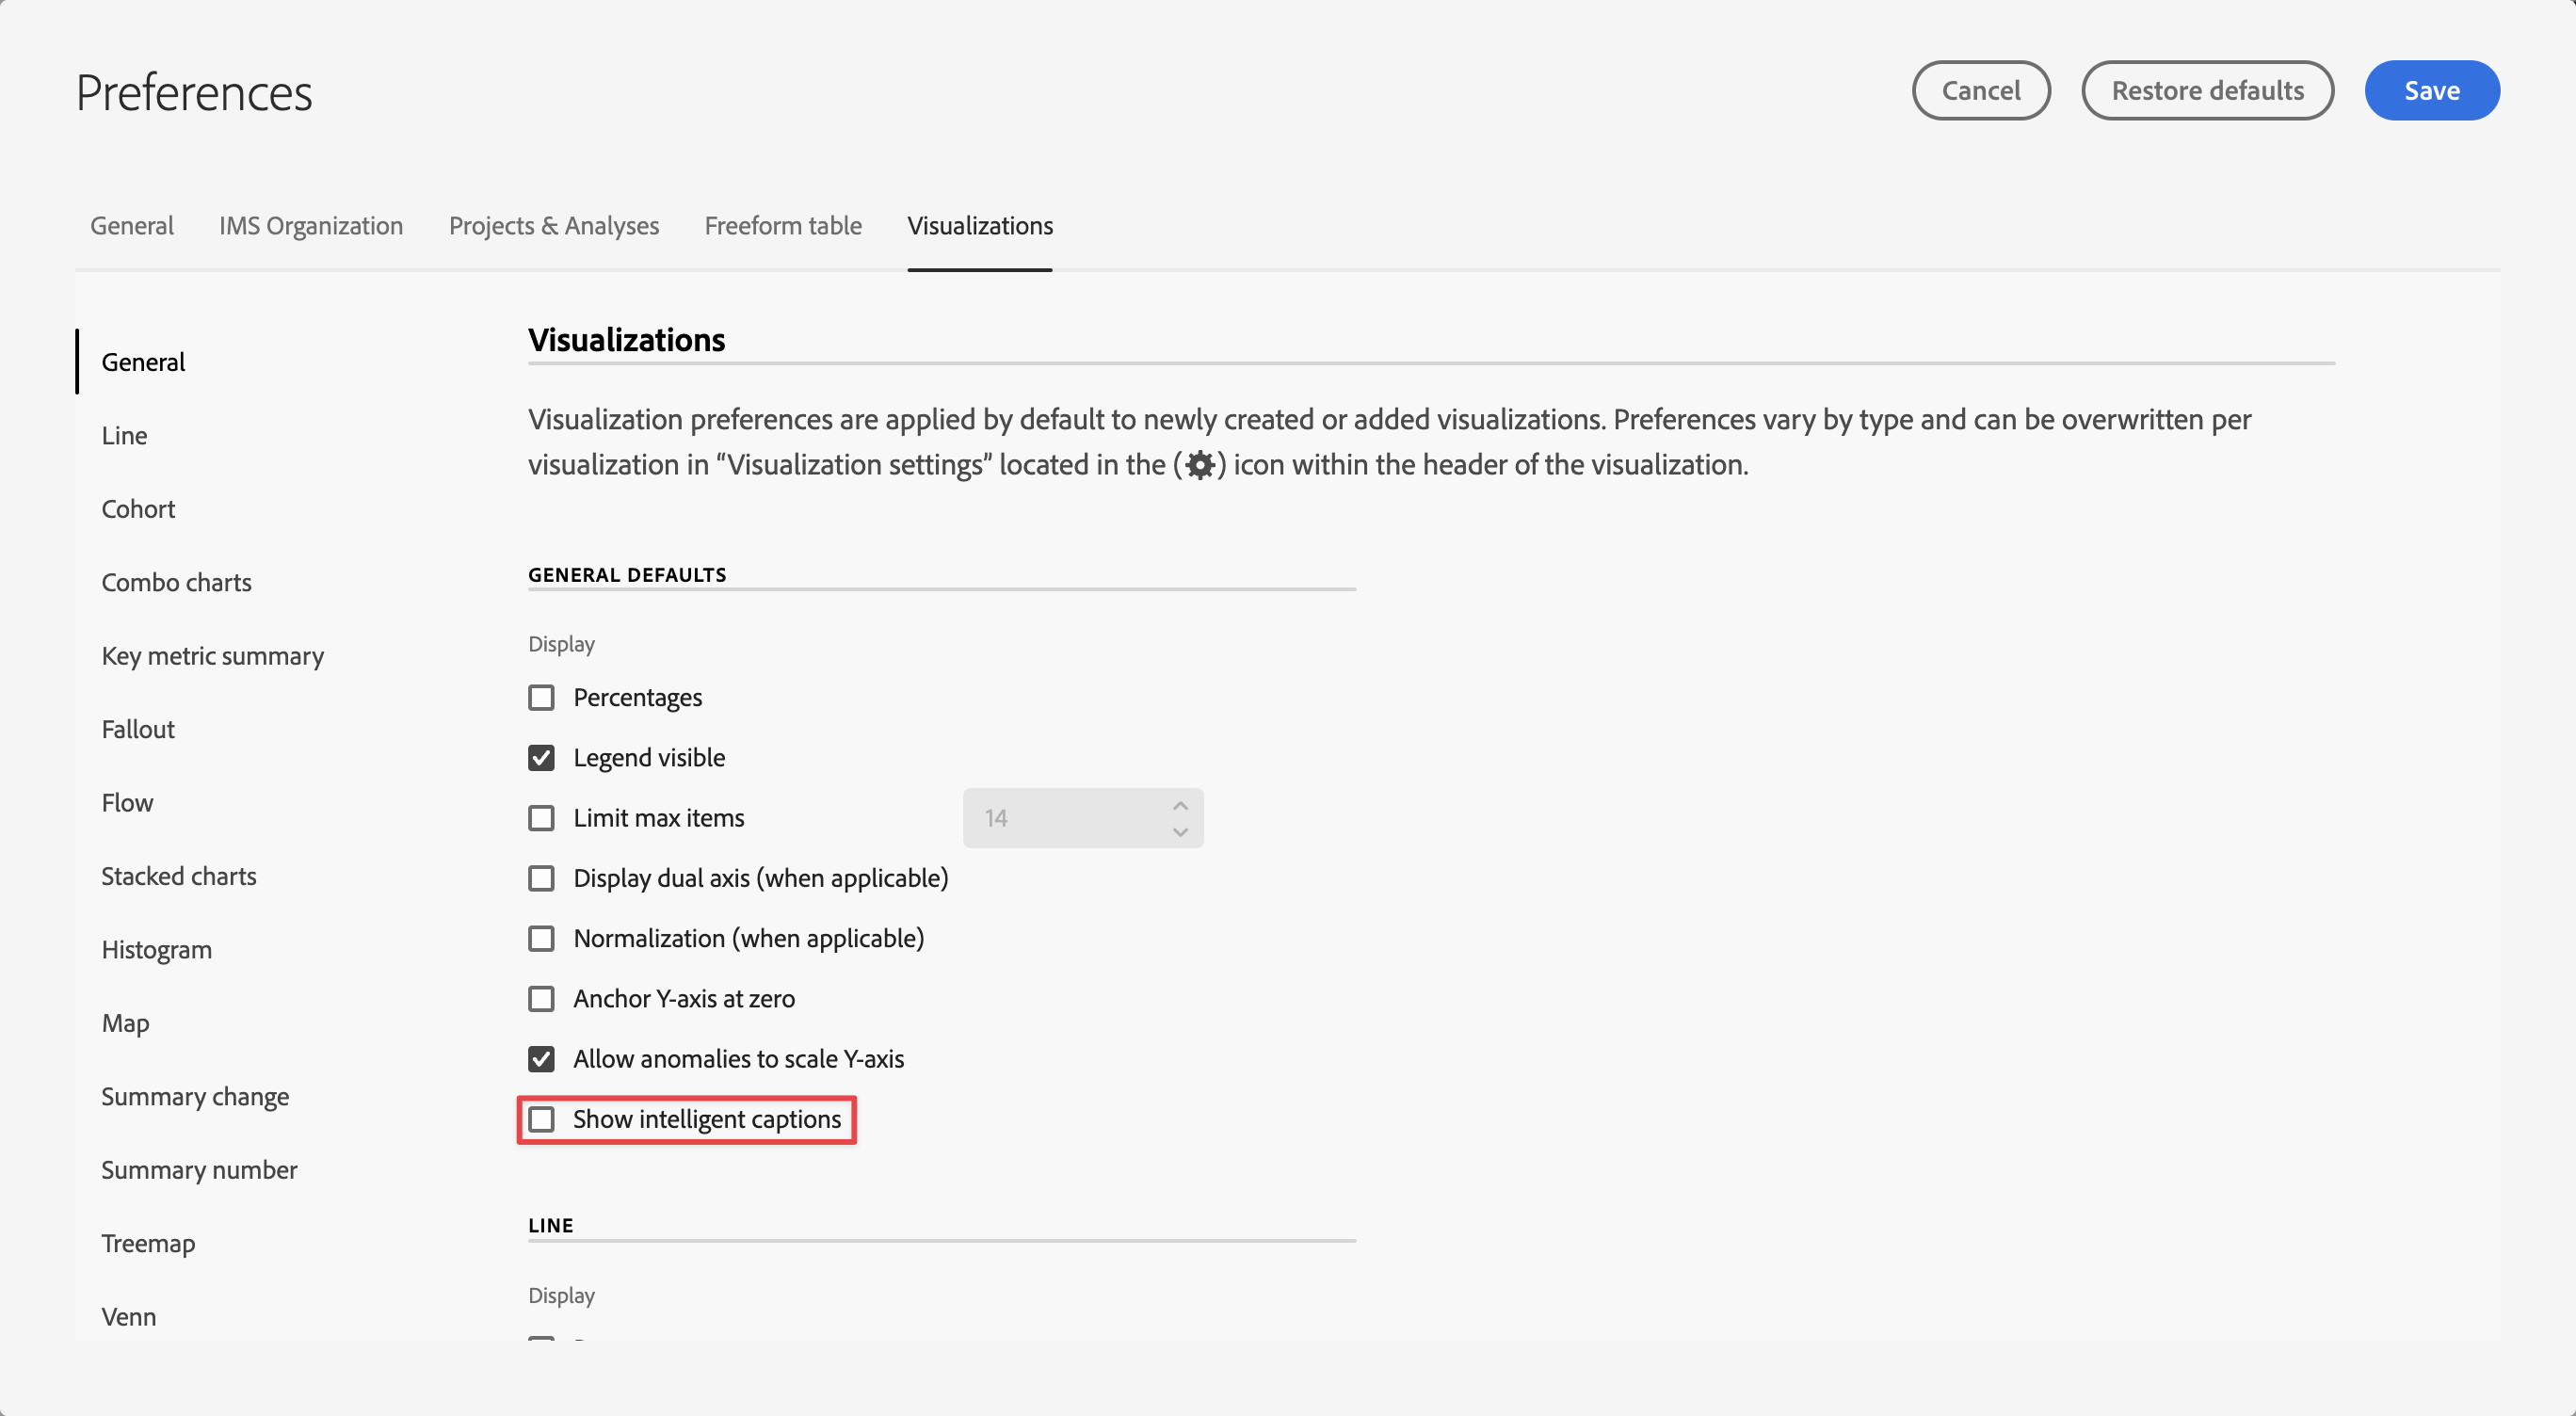Image resolution: width=2576 pixels, height=1416 pixels.
Task: Go to Key metric summary section
Action: (212, 656)
